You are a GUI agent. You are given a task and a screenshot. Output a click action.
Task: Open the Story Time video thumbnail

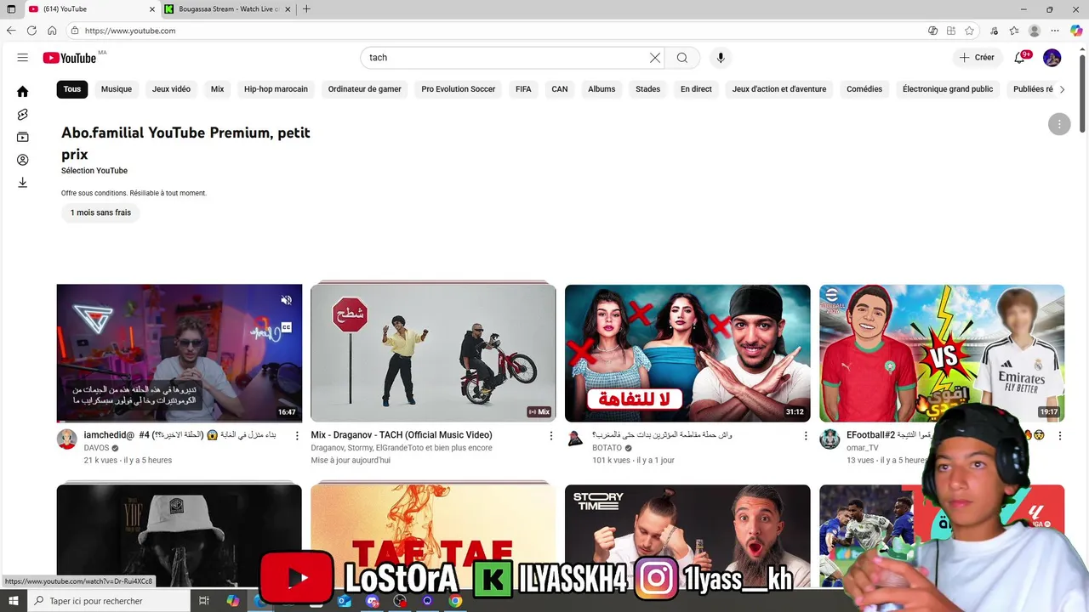(687, 537)
